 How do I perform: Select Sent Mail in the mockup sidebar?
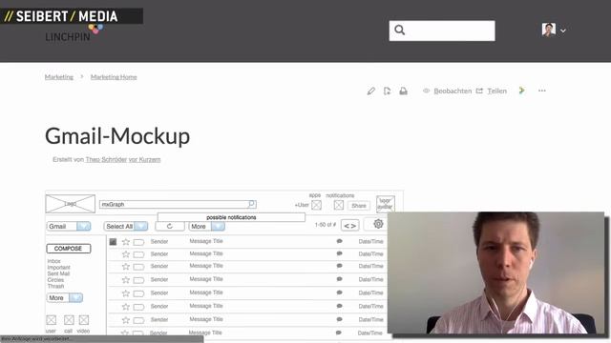click(x=58, y=273)
